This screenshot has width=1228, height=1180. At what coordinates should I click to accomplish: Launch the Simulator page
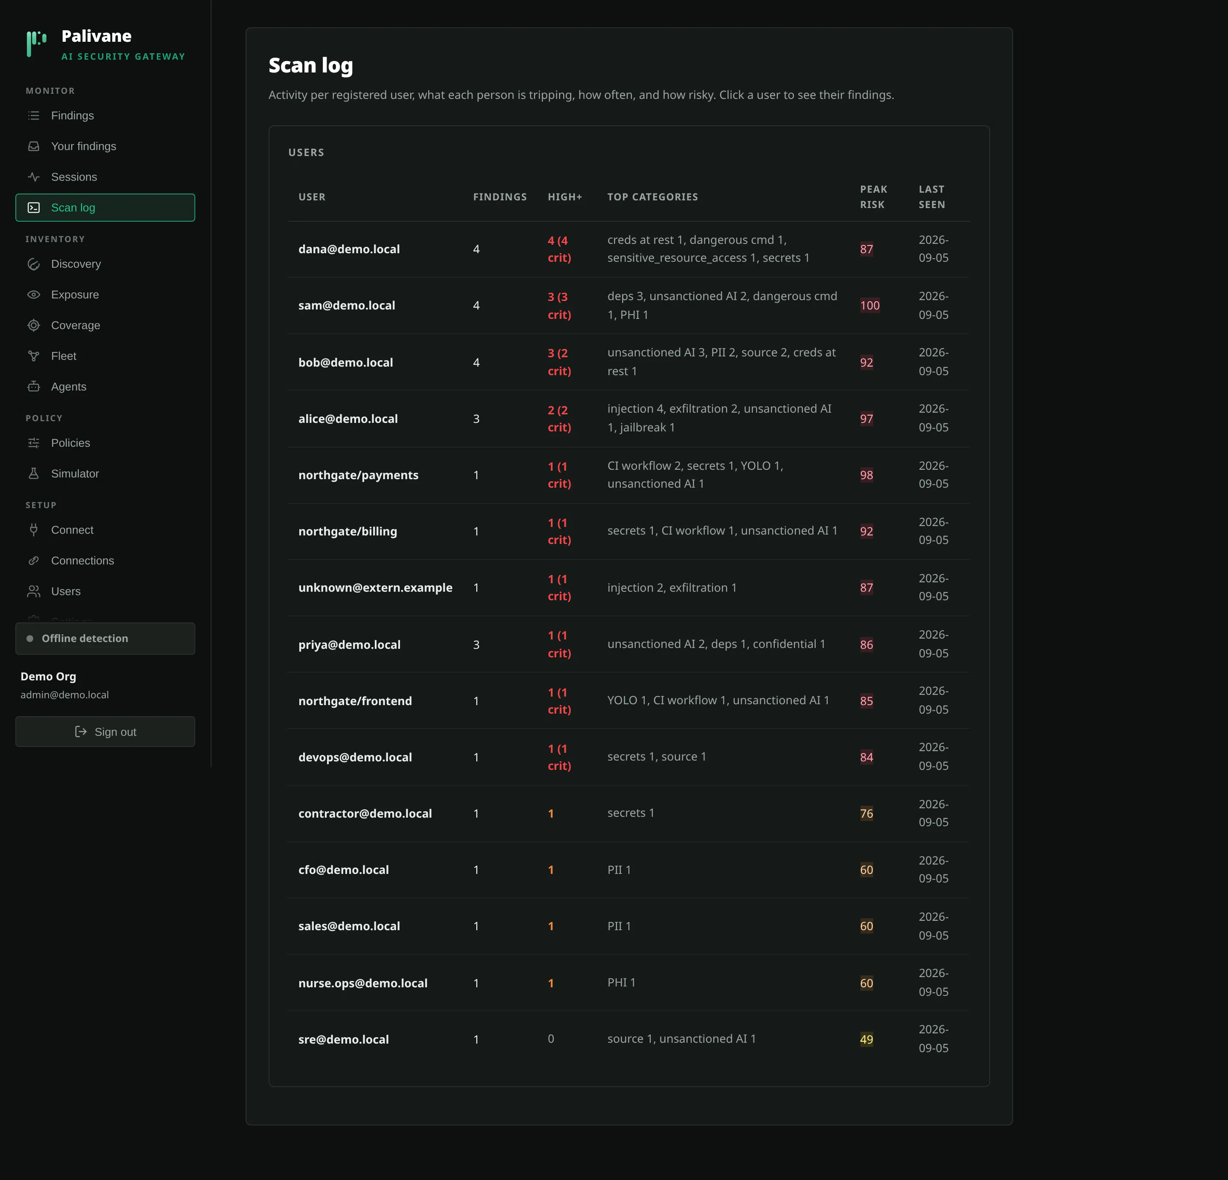(x=105, y=474)
